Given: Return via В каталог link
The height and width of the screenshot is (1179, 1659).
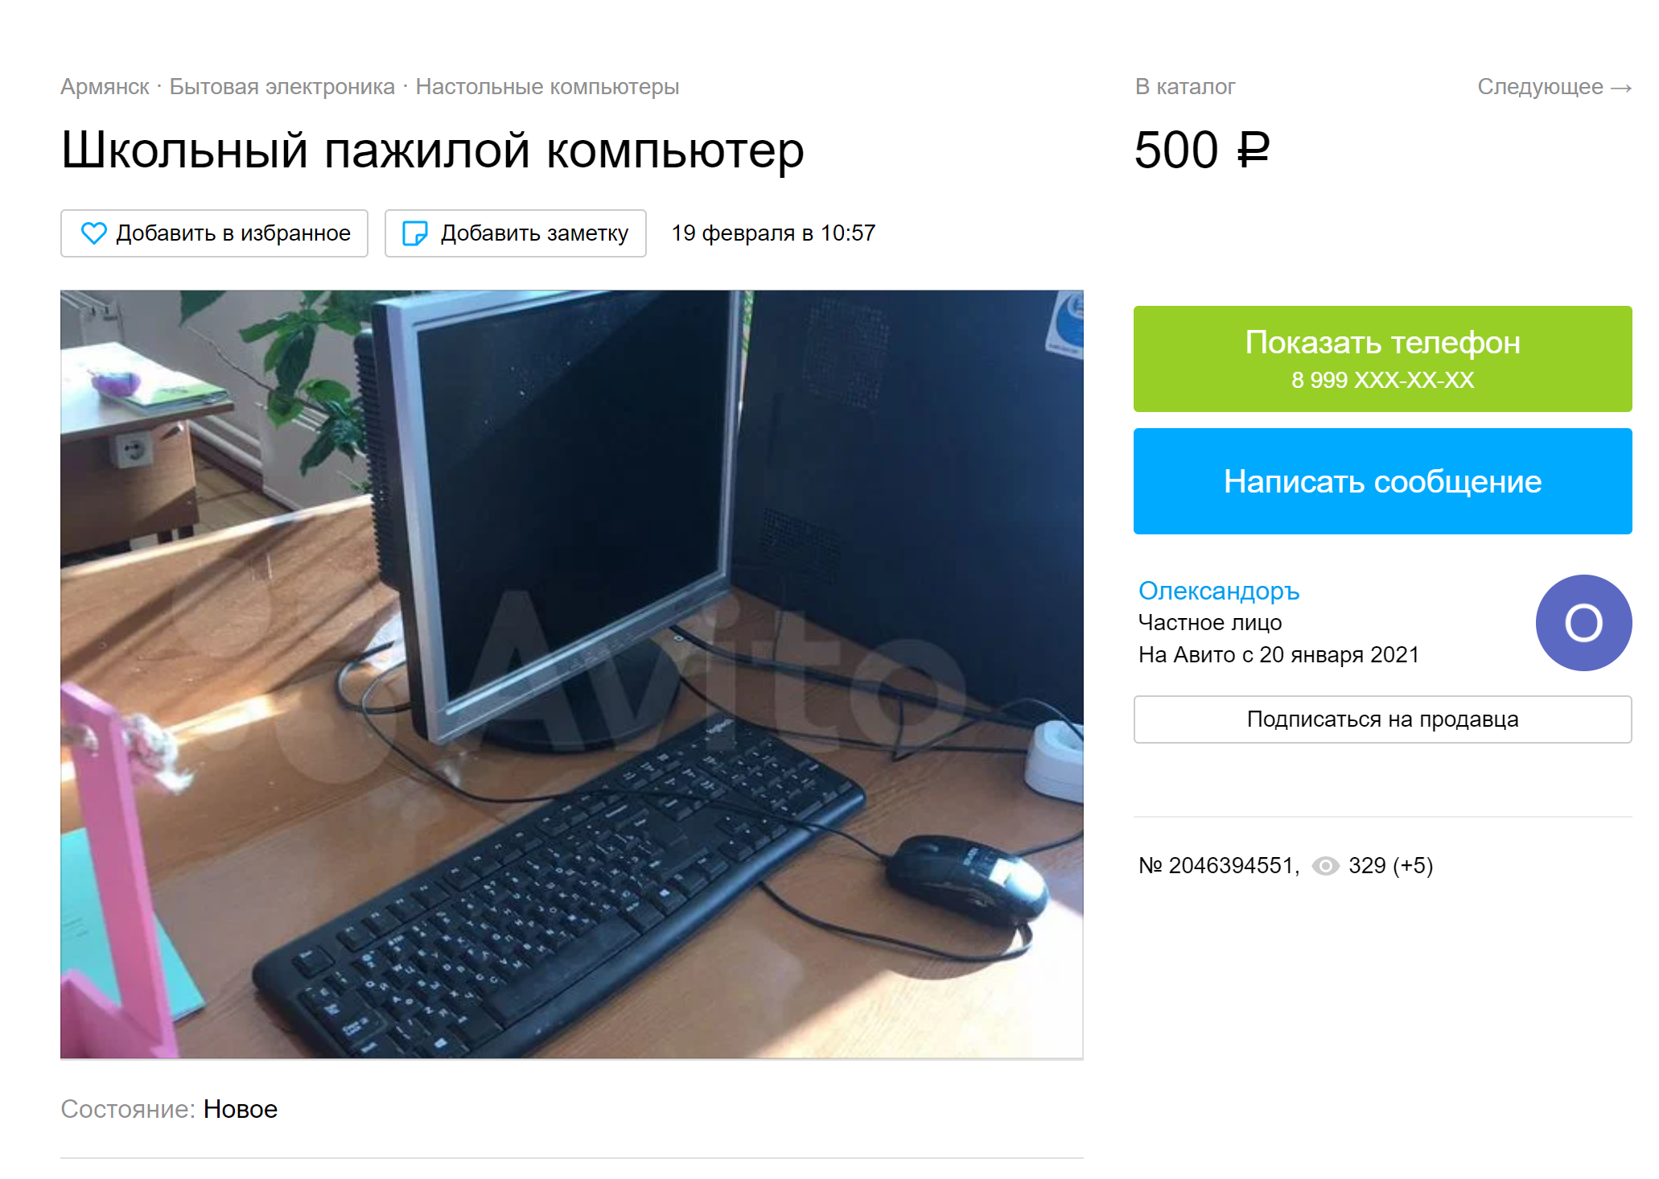Looking at the screenshot, I should click(1185, 87).
